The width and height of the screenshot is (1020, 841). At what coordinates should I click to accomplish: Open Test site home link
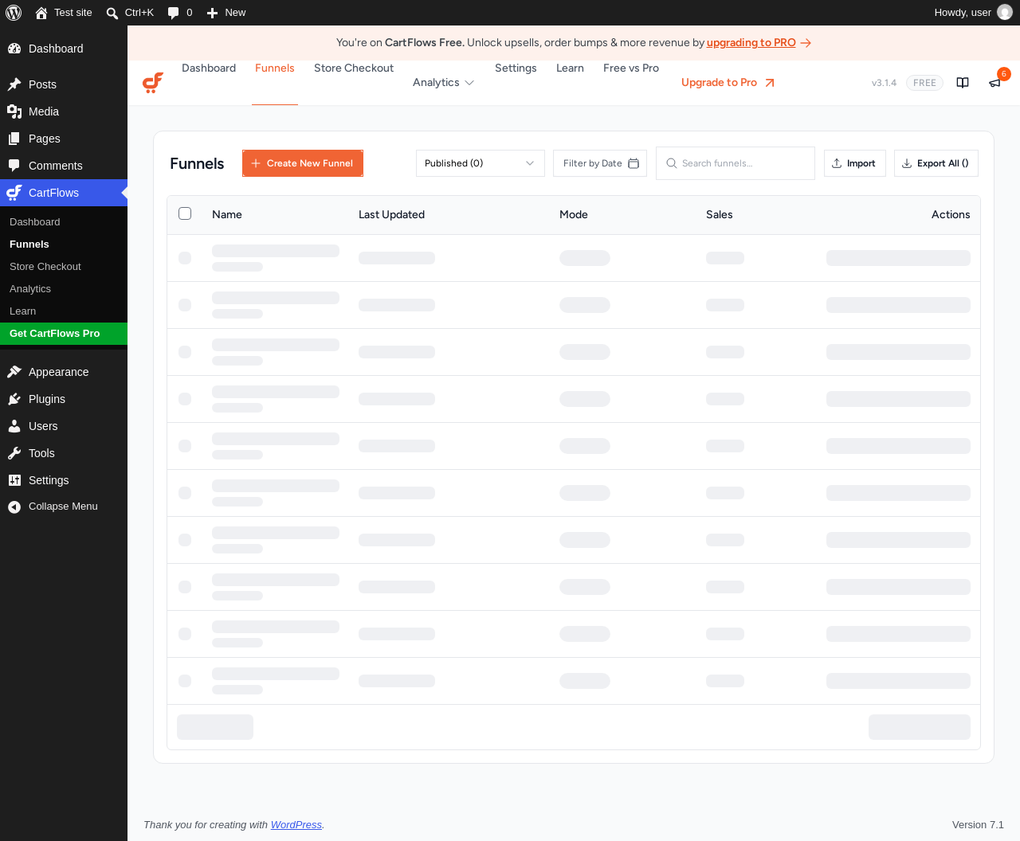pos(64,13)
